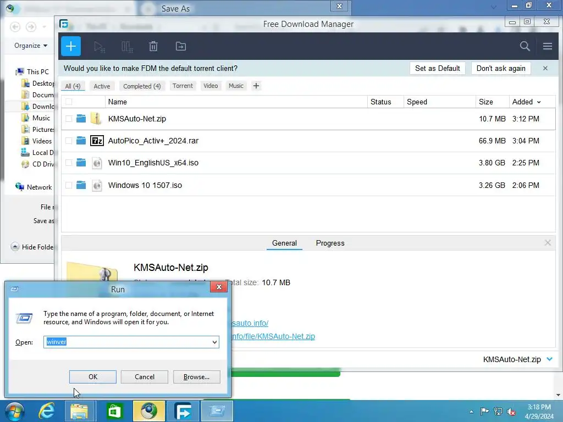Cancel the Run dialog

(145, 377)
